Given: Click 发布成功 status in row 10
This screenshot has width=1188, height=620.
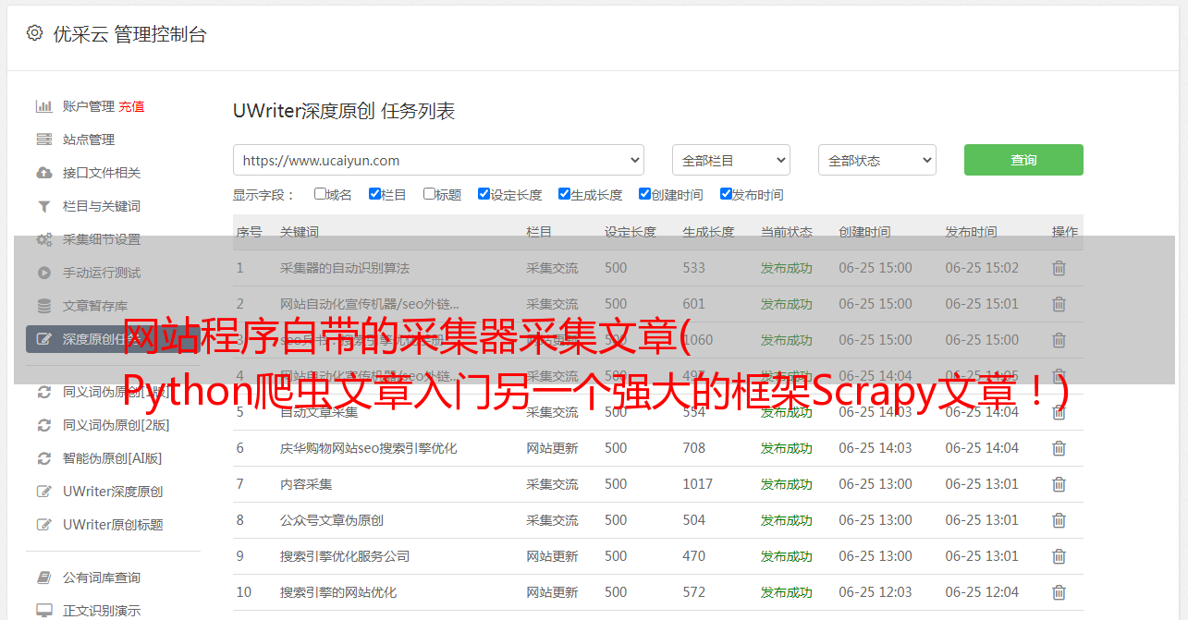Looking at the screenshot, I should [x=787, y=592].
